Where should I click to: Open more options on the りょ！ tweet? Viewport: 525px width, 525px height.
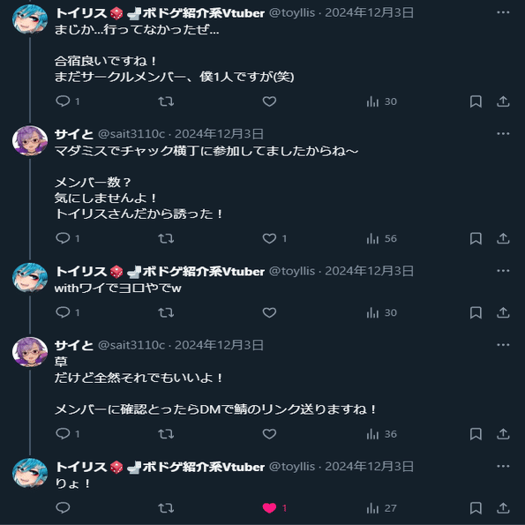click(503, 466)
